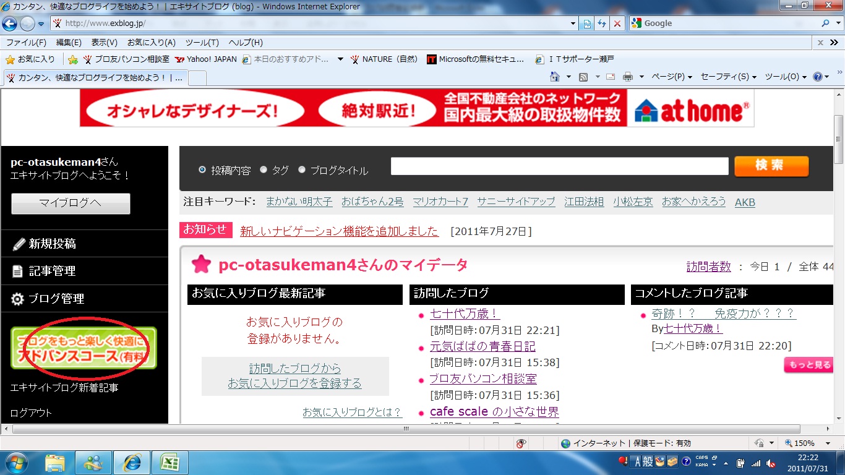The image size is (845, 475).
Task: Open Internet security zone globe icon
Action: coord(565,443)
